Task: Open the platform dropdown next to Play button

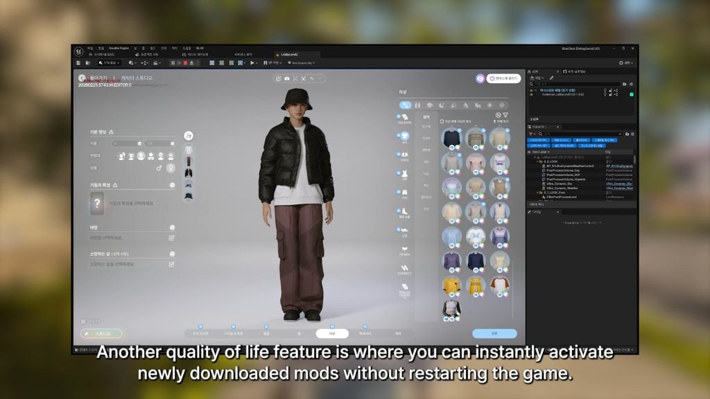Action: click(x=256, y=63)
